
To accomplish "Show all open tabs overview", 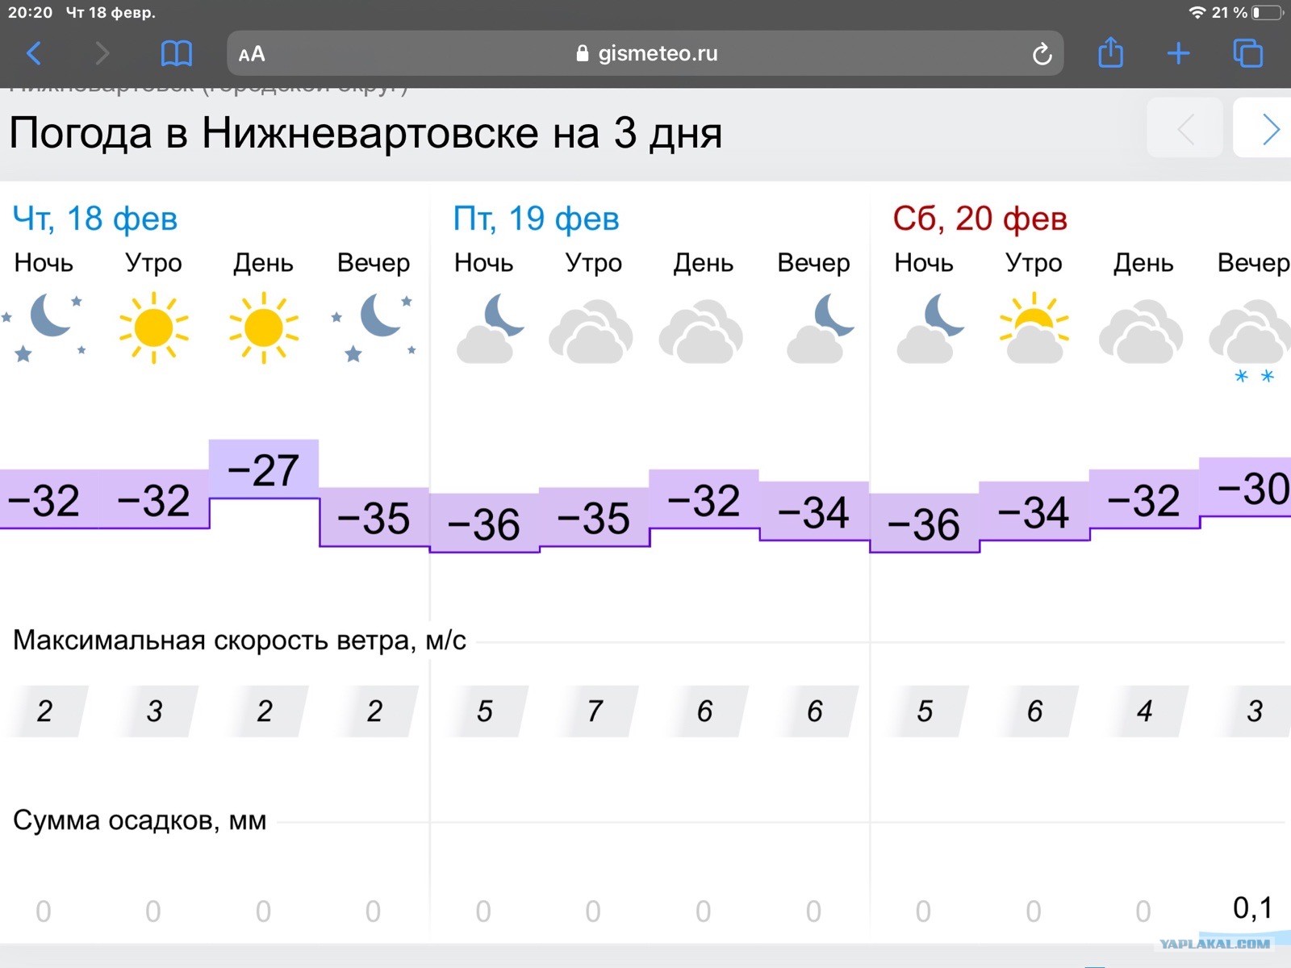I will coord(1247,53).
